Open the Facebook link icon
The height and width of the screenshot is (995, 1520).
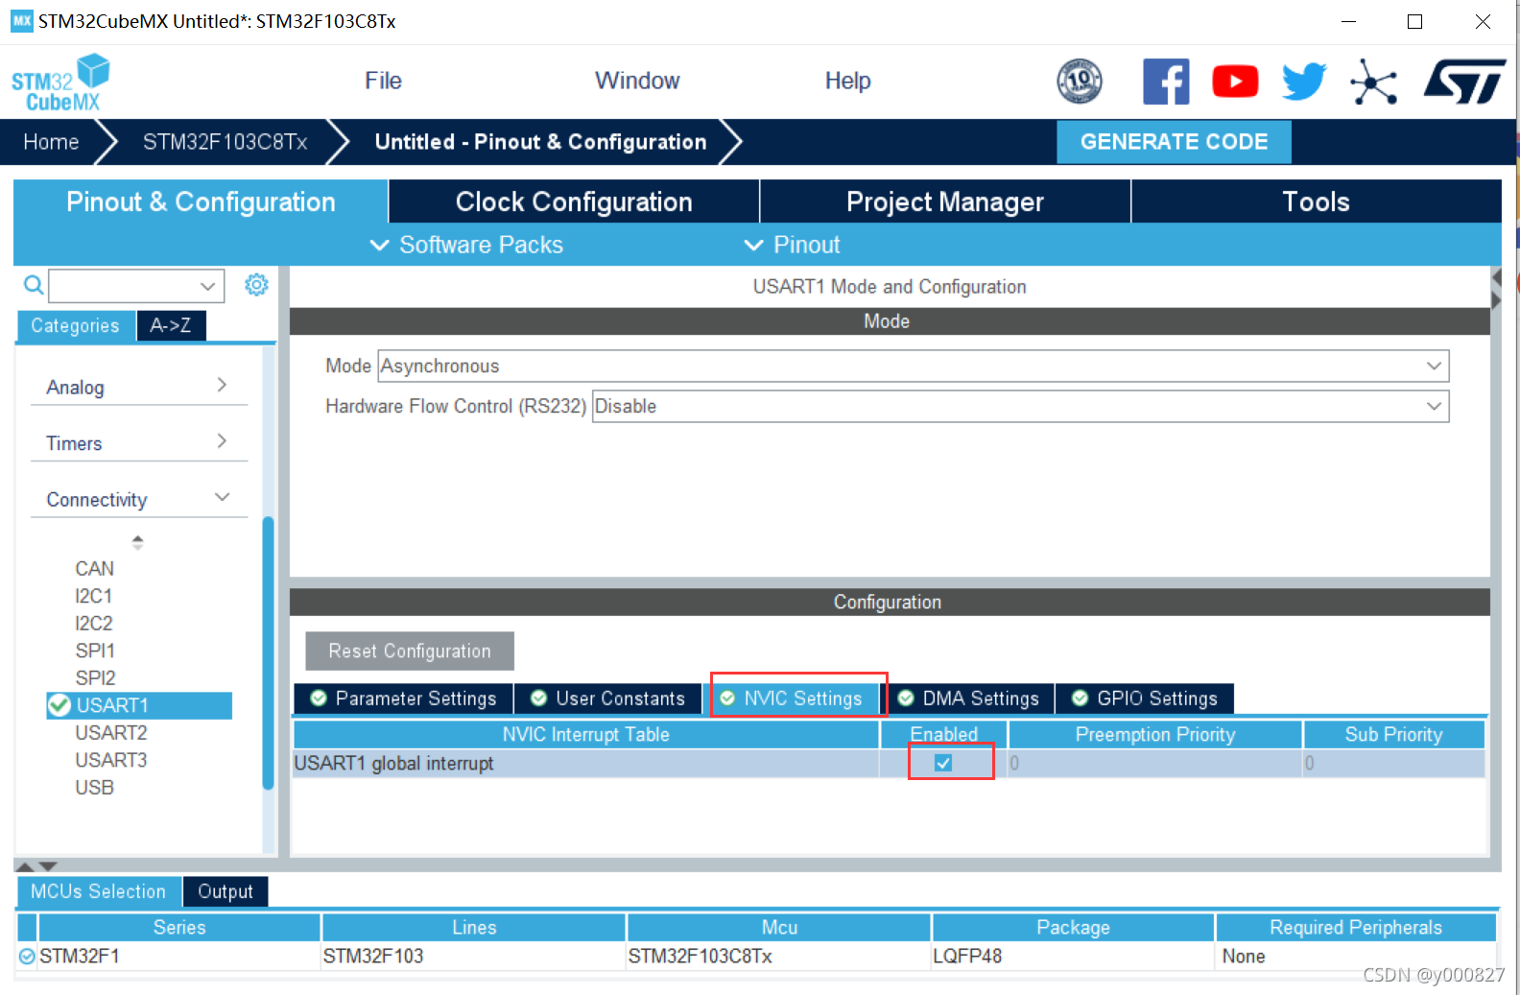coord(1166,82)
